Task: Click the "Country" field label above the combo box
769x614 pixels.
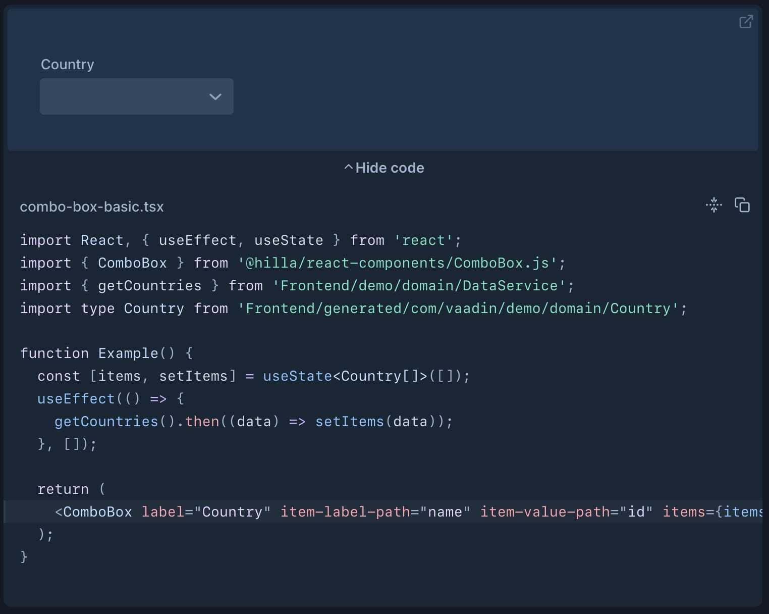Action: (x=68, y=64)
